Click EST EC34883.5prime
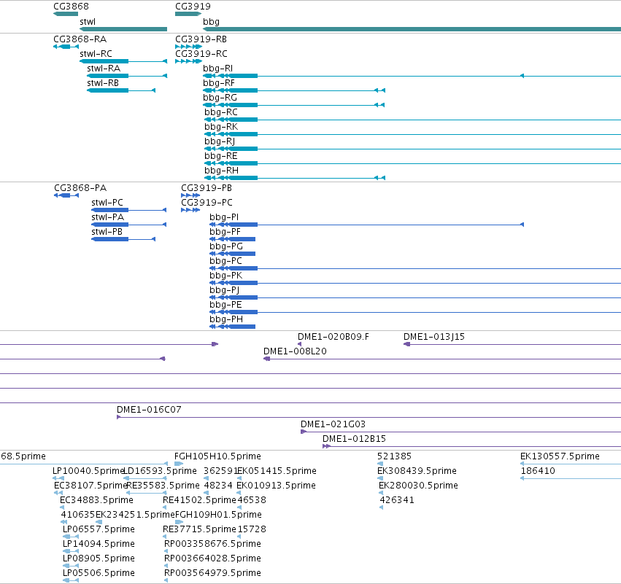621x584 pixels. click(x=96, y=500)
